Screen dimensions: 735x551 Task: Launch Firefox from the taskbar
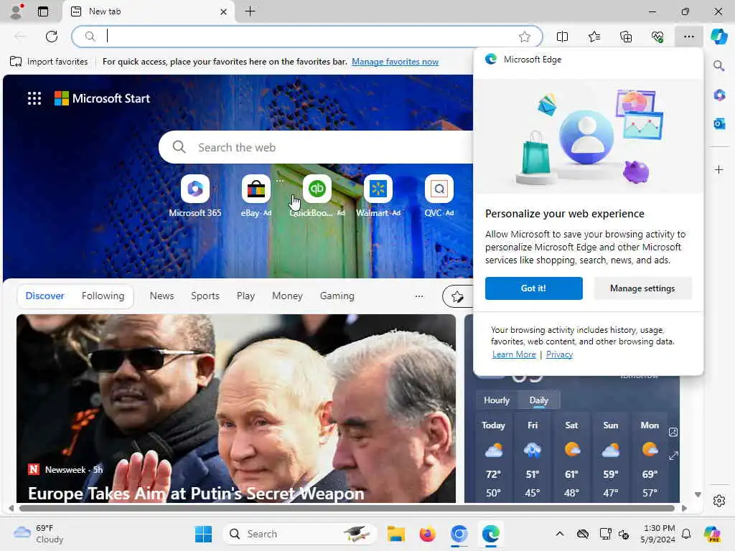[428, 534]
